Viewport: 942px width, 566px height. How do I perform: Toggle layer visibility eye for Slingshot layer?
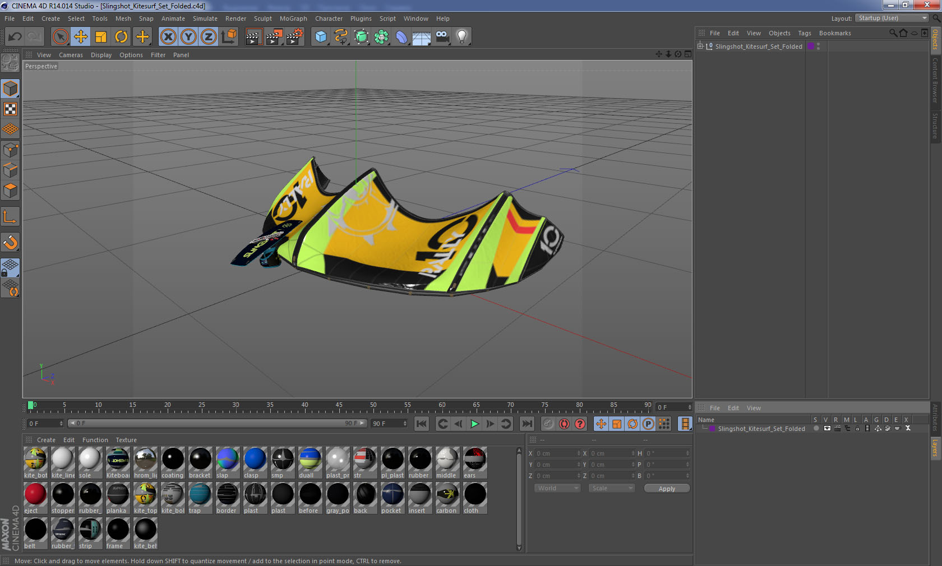[827, 429]
